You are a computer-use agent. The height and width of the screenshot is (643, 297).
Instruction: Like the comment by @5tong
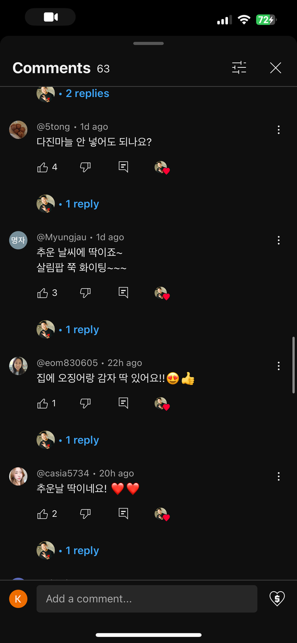[43, 167]
